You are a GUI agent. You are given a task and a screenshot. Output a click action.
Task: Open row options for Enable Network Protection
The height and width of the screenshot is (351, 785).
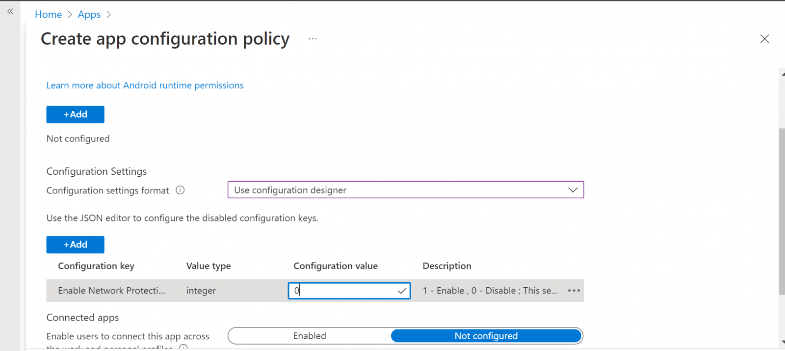point(574,291)
